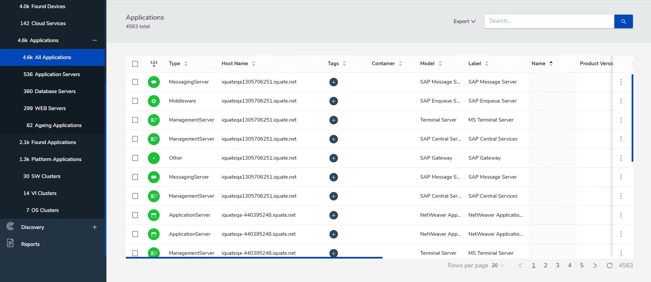
Task: Check the Other row checkbox
Action: (135, 158)
